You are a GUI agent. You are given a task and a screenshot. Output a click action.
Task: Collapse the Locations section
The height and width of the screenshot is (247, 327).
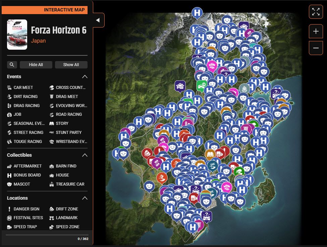pos(85,198)
